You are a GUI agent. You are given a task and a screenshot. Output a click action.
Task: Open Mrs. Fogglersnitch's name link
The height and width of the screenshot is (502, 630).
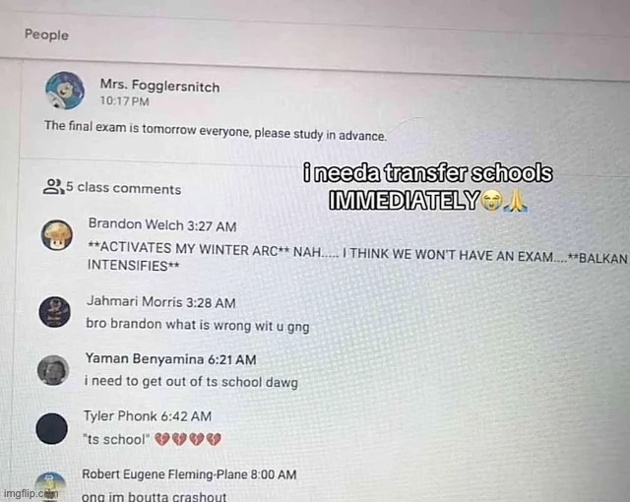coord(159,86)
